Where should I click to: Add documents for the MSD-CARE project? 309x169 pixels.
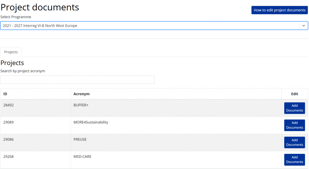(x=295, y=160)
